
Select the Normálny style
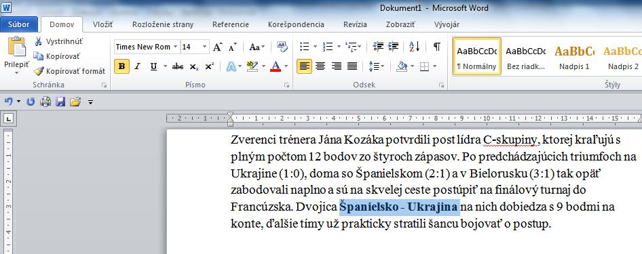pos(477,56)
